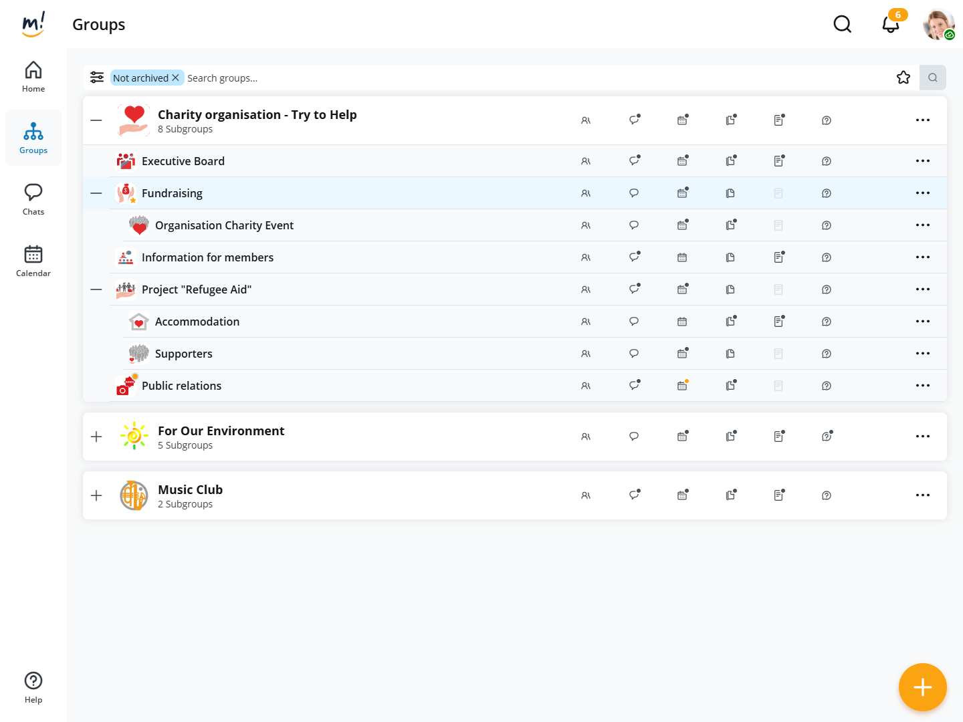Open more options for Supporters
This screenshot has width=963, height=722.
click(923, 354)
